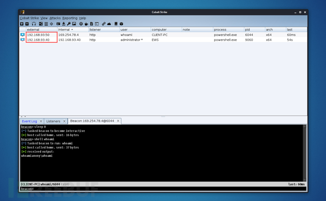
Task: Close the Listeners tab
Action: coord(64,121)
